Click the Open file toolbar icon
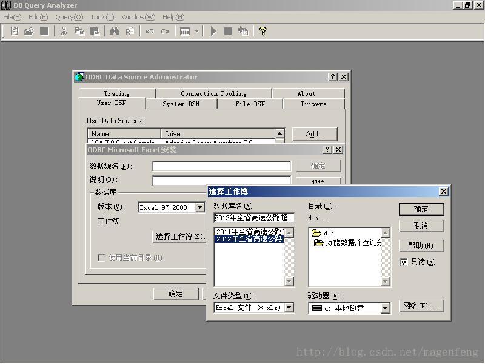485x364 pixels. (x=29, y=31)
